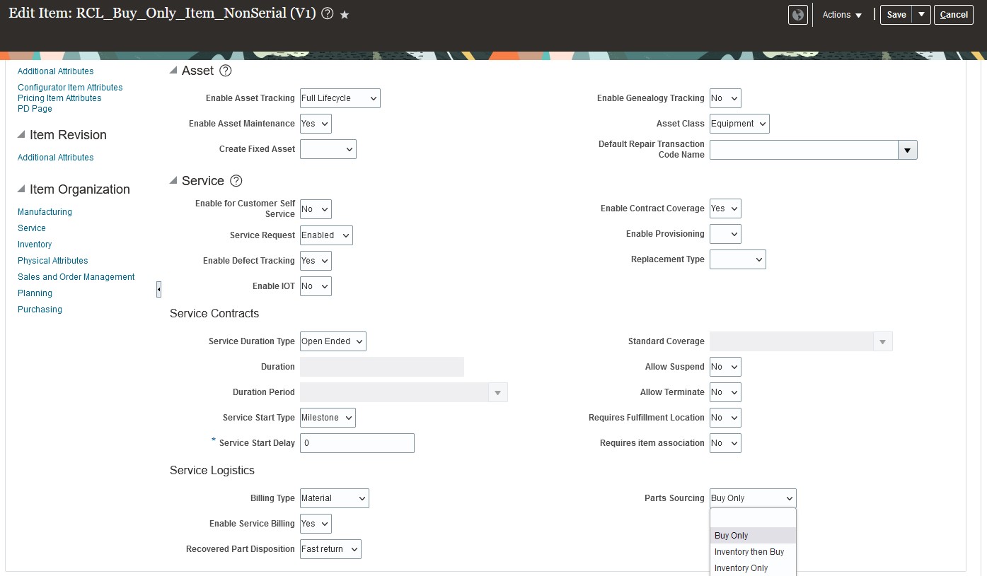This screenshot has height=576, width=987.
Task: Select Inventory Only option
Action: [x=753, y=568]
